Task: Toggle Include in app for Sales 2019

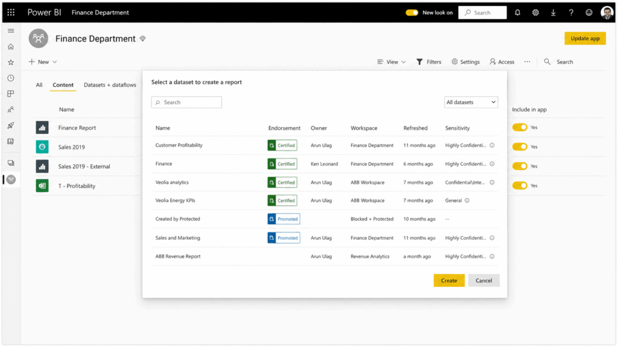Action: pos(520,146)
